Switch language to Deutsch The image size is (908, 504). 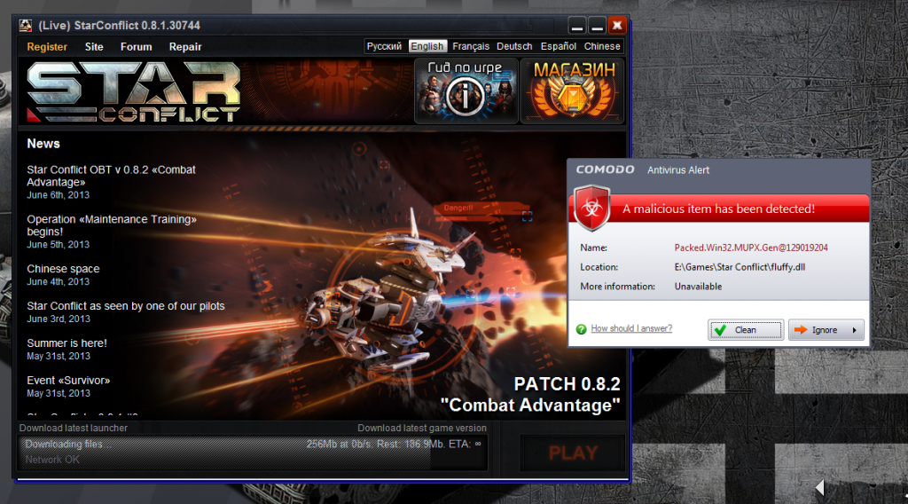(x=514, y=46)
